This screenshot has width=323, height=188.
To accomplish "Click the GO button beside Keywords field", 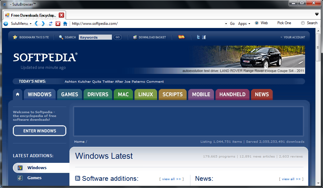I will pyautogui.click(x=118, y=37).
